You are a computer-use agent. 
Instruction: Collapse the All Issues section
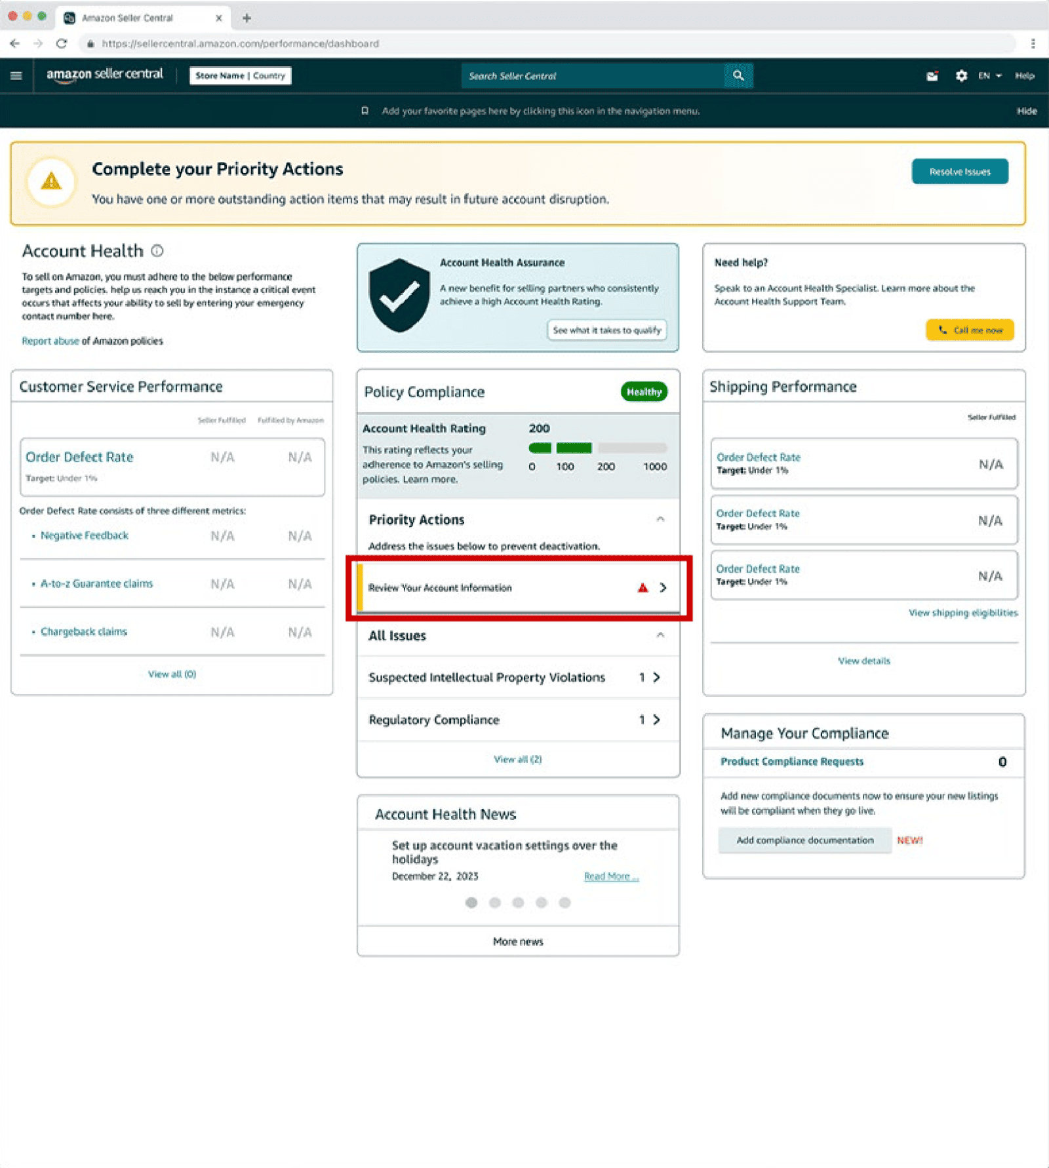[660, 635]
